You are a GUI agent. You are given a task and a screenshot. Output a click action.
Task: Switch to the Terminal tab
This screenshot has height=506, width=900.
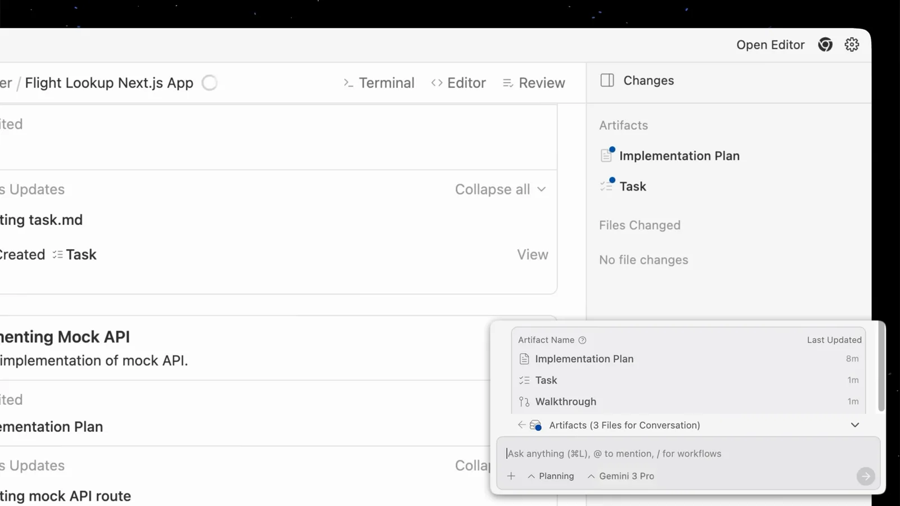pos(379,83)
